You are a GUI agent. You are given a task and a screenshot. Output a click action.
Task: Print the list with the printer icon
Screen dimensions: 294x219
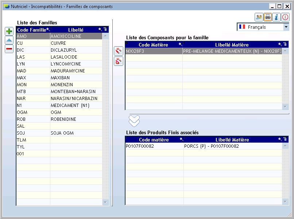coord(268,17)
